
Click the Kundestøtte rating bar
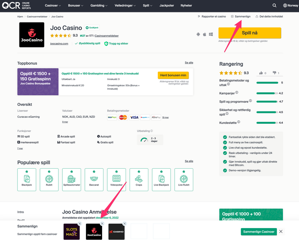tap(267, 123)
